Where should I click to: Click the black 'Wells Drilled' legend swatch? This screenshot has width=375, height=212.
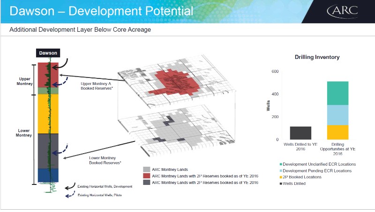click(x=281, y=184)
